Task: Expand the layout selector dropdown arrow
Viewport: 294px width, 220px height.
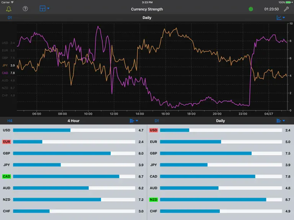Action: tap(48, 8)
